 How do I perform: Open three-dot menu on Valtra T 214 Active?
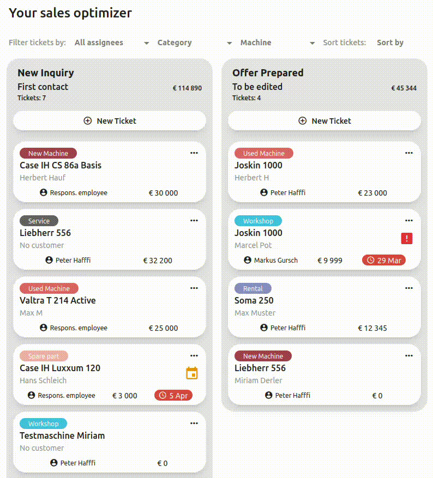coord(194,288)
